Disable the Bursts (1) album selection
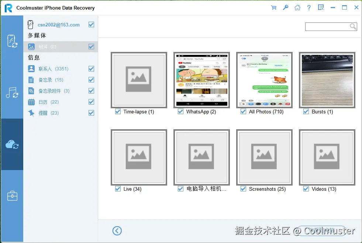Viewport: 362px width, 243px height. click(306, 112)
